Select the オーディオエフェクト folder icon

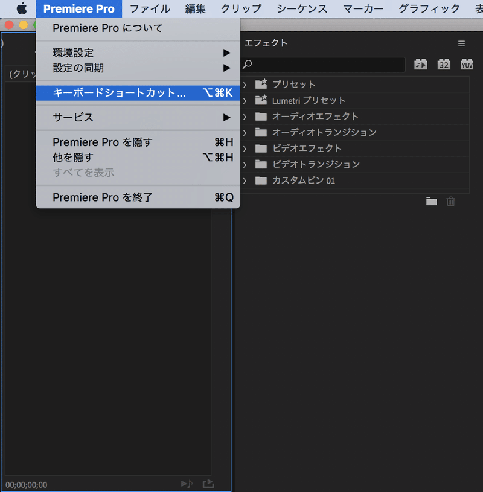point(261,117)
